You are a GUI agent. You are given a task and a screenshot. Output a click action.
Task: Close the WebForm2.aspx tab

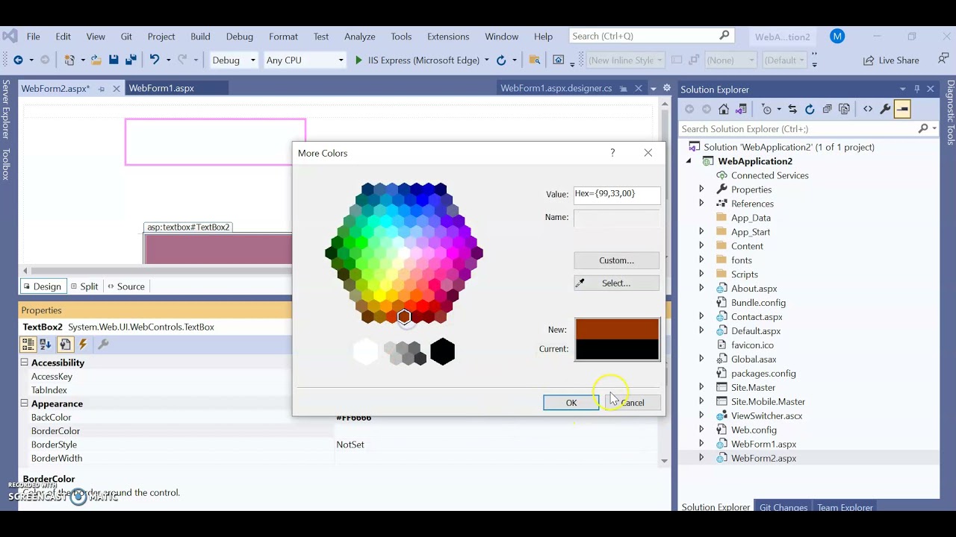click(117, 89)
